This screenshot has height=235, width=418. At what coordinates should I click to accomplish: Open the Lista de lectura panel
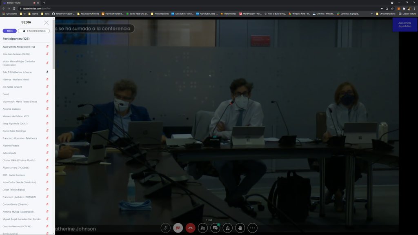tap(407, 13)
